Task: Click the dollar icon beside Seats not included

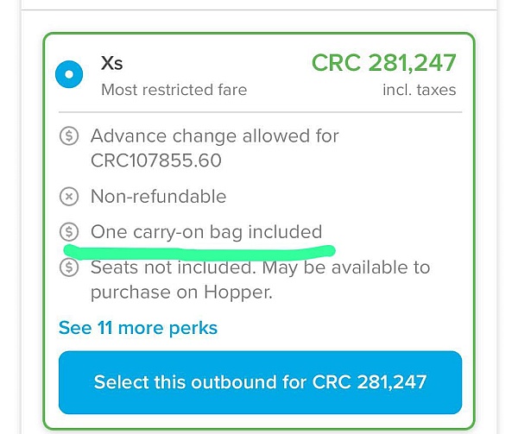Action: tap(69, 267)
